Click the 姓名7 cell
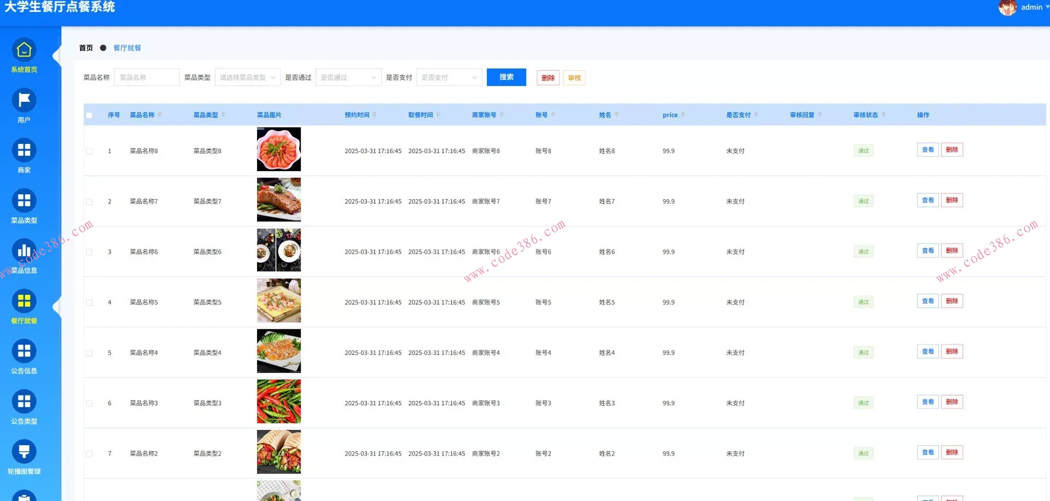1050x501 pixels. click(x=607, y=202)
